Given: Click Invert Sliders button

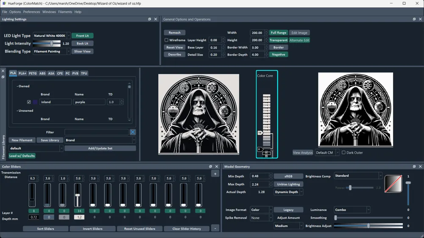Looking at the screenshot, I should click(x=92, y=229).
